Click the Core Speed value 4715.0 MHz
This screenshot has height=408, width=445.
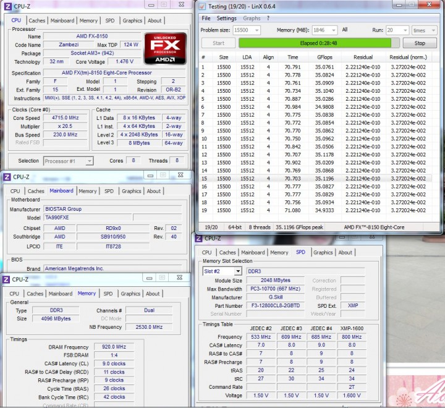click(66, 118)
